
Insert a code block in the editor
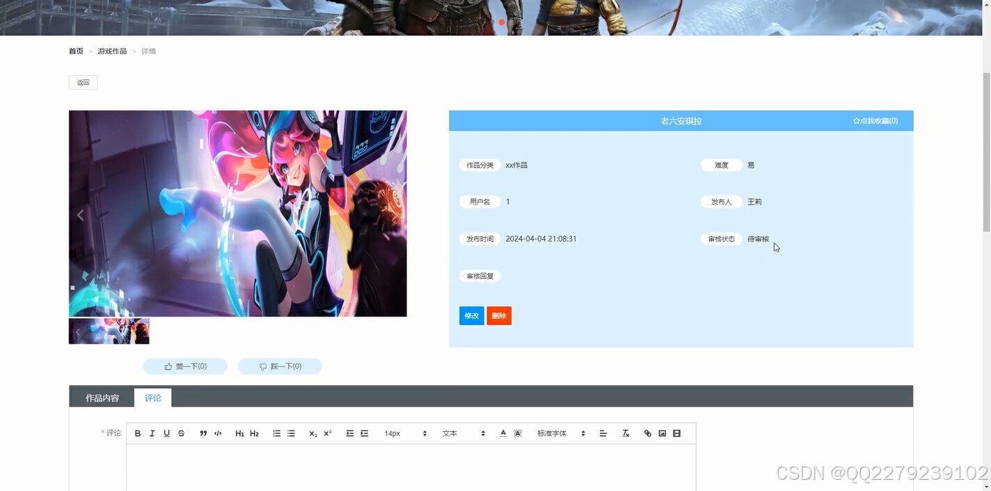coord(218,433)
